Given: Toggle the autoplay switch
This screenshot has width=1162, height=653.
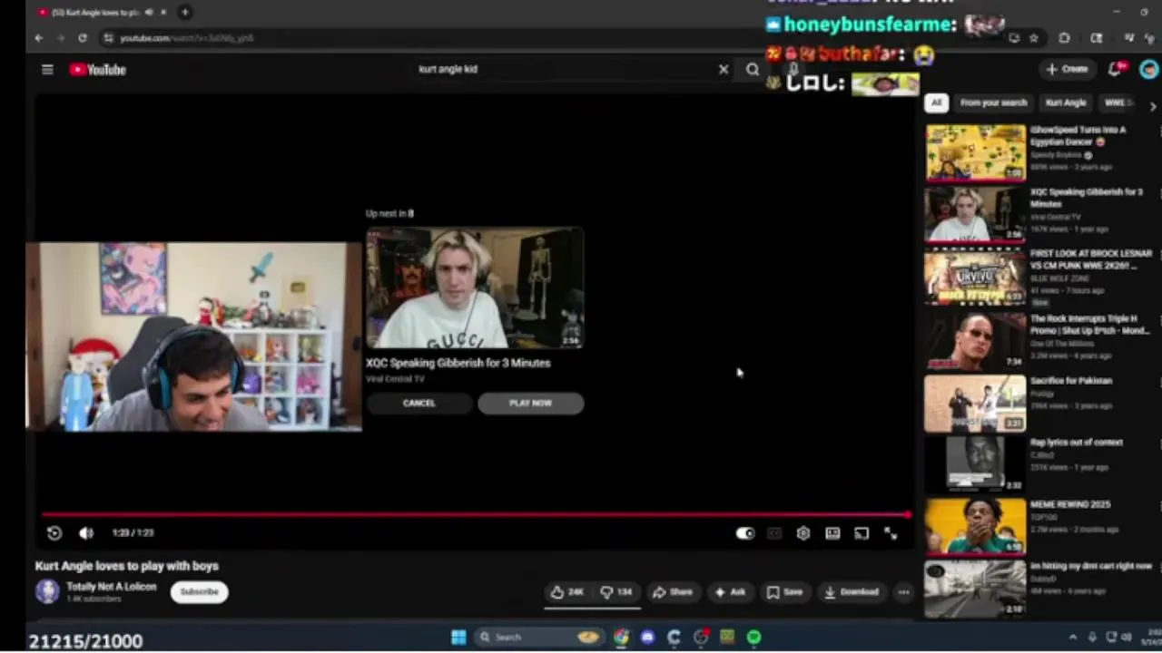Looking at the screenshot, I should 744,533.
